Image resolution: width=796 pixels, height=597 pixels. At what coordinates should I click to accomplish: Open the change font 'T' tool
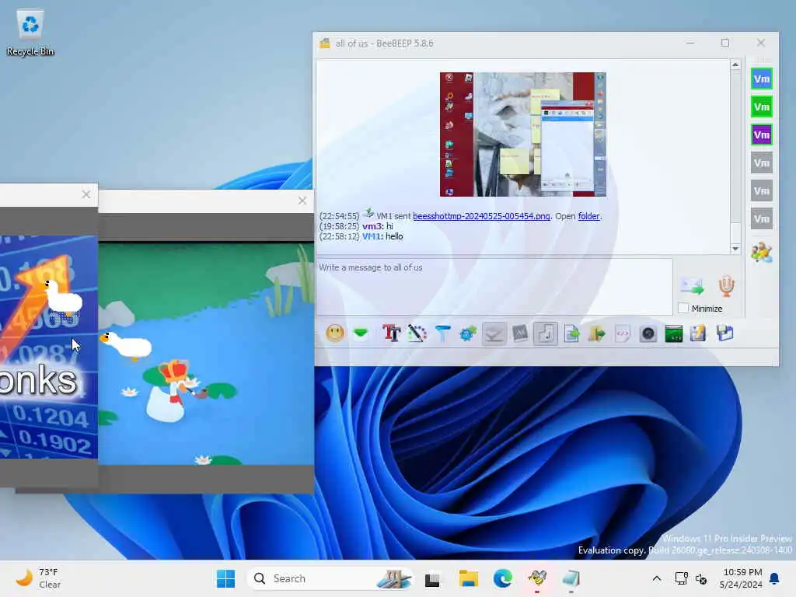392,333
